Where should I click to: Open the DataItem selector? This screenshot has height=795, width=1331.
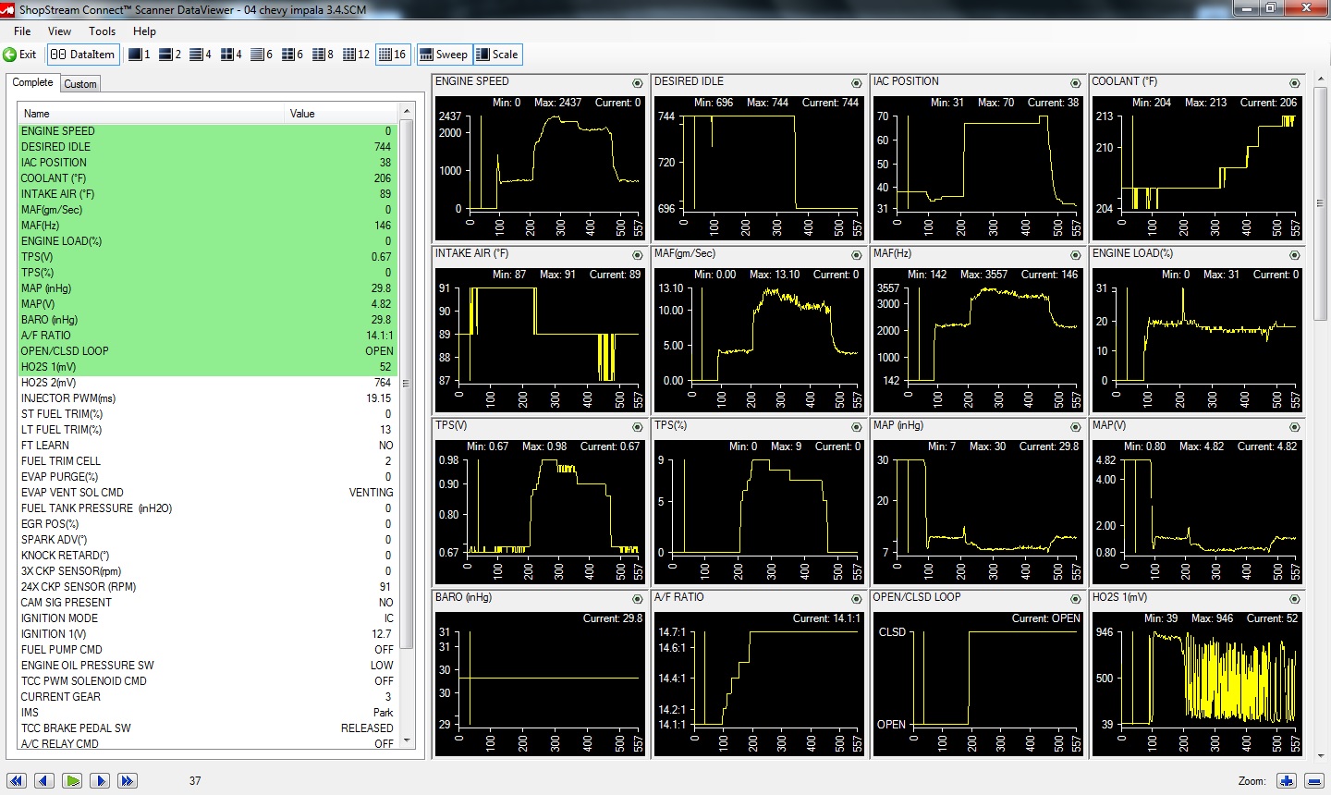[x=83, y=55]
